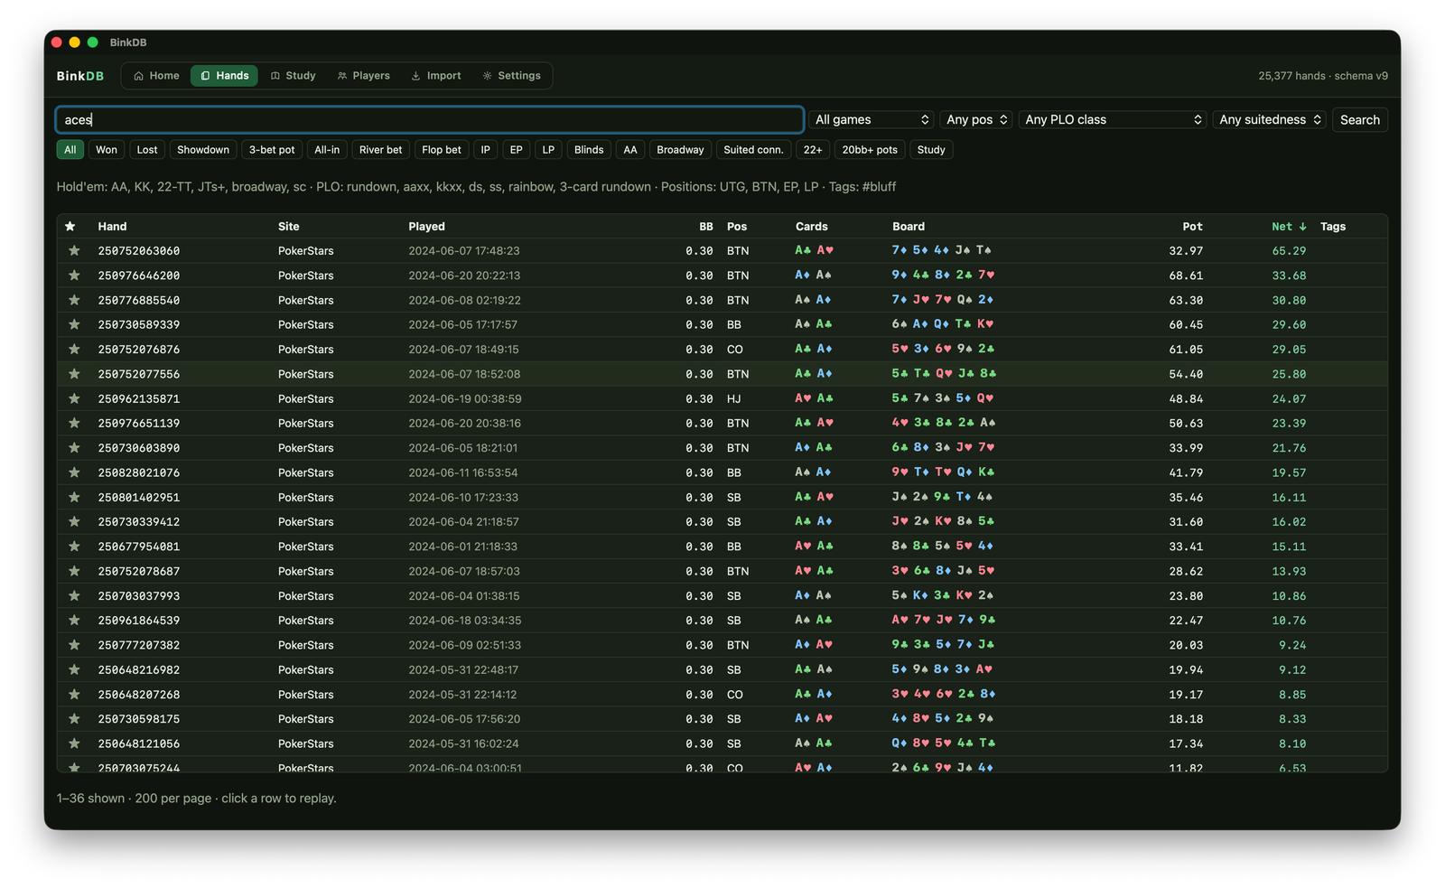Click the search text field with aces
This screenshot has height=888, width=1445.
coord(430,120)
